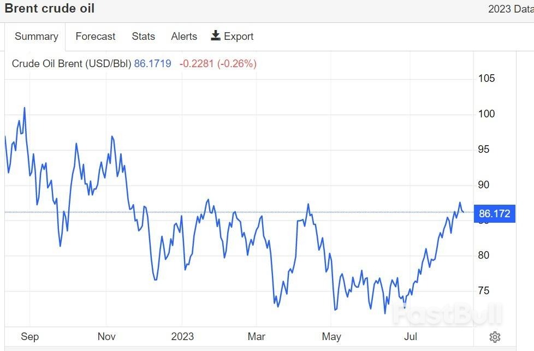Click the Sep label on the time axis
This screenshot has width=534, height=351.
30,336
